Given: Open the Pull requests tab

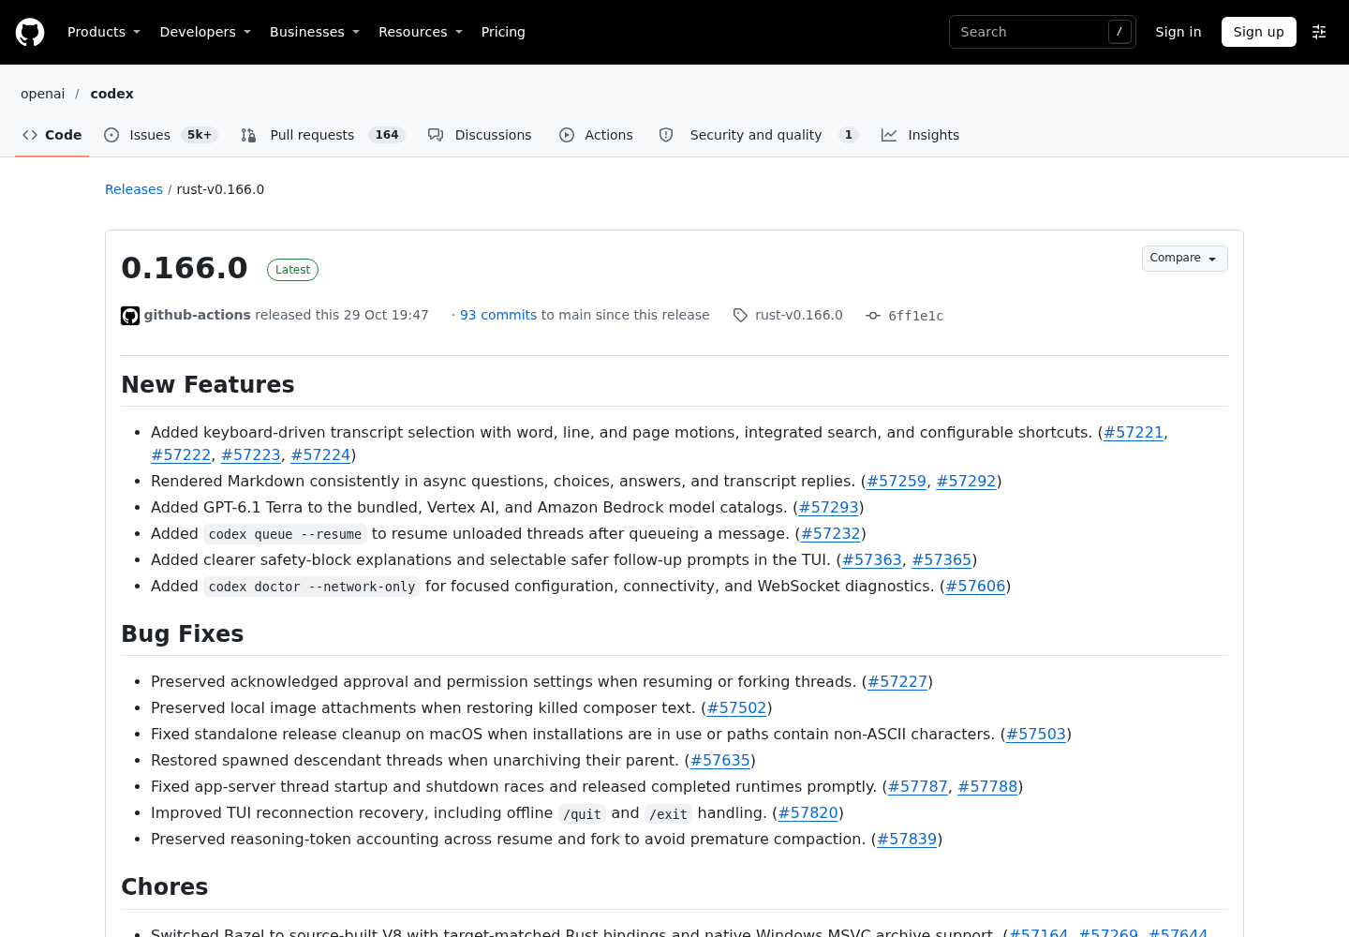Looking at the screenshot, I should click(322, 135).
